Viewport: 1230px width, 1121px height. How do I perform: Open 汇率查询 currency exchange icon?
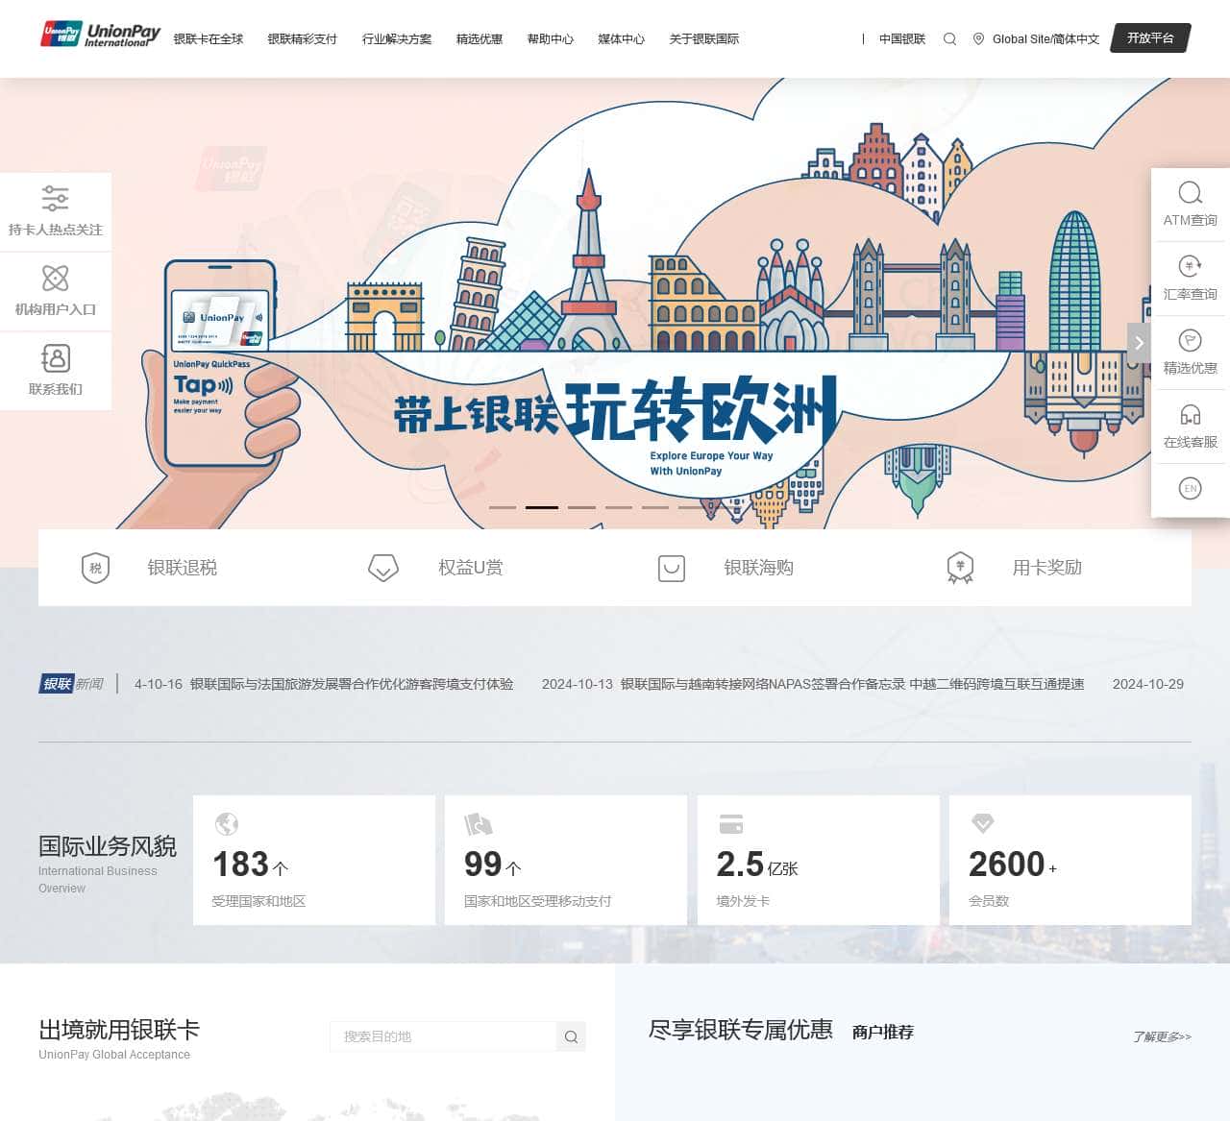point(1190,266)
